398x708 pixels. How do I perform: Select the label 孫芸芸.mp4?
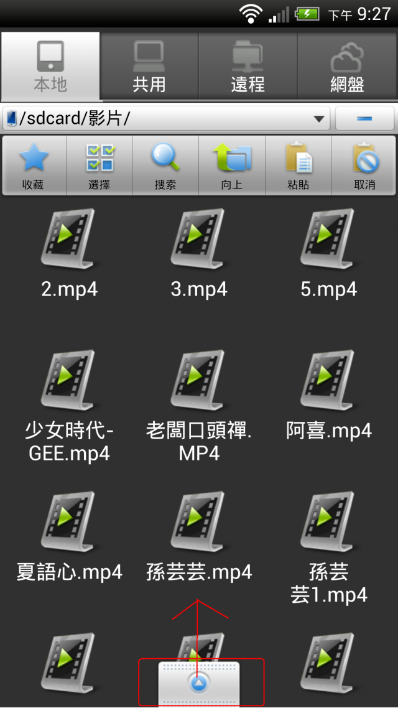click(x=198, y=572)
